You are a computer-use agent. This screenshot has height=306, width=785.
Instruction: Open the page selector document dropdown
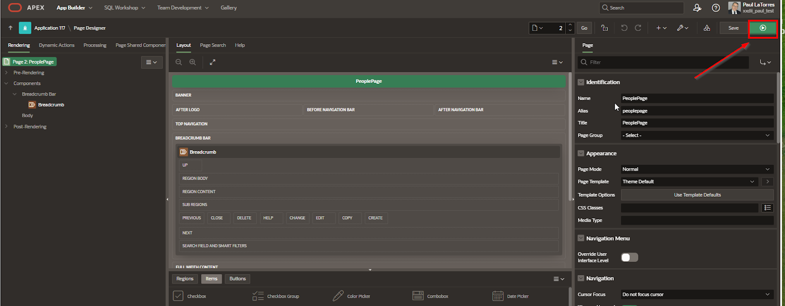tap(538, 28)
